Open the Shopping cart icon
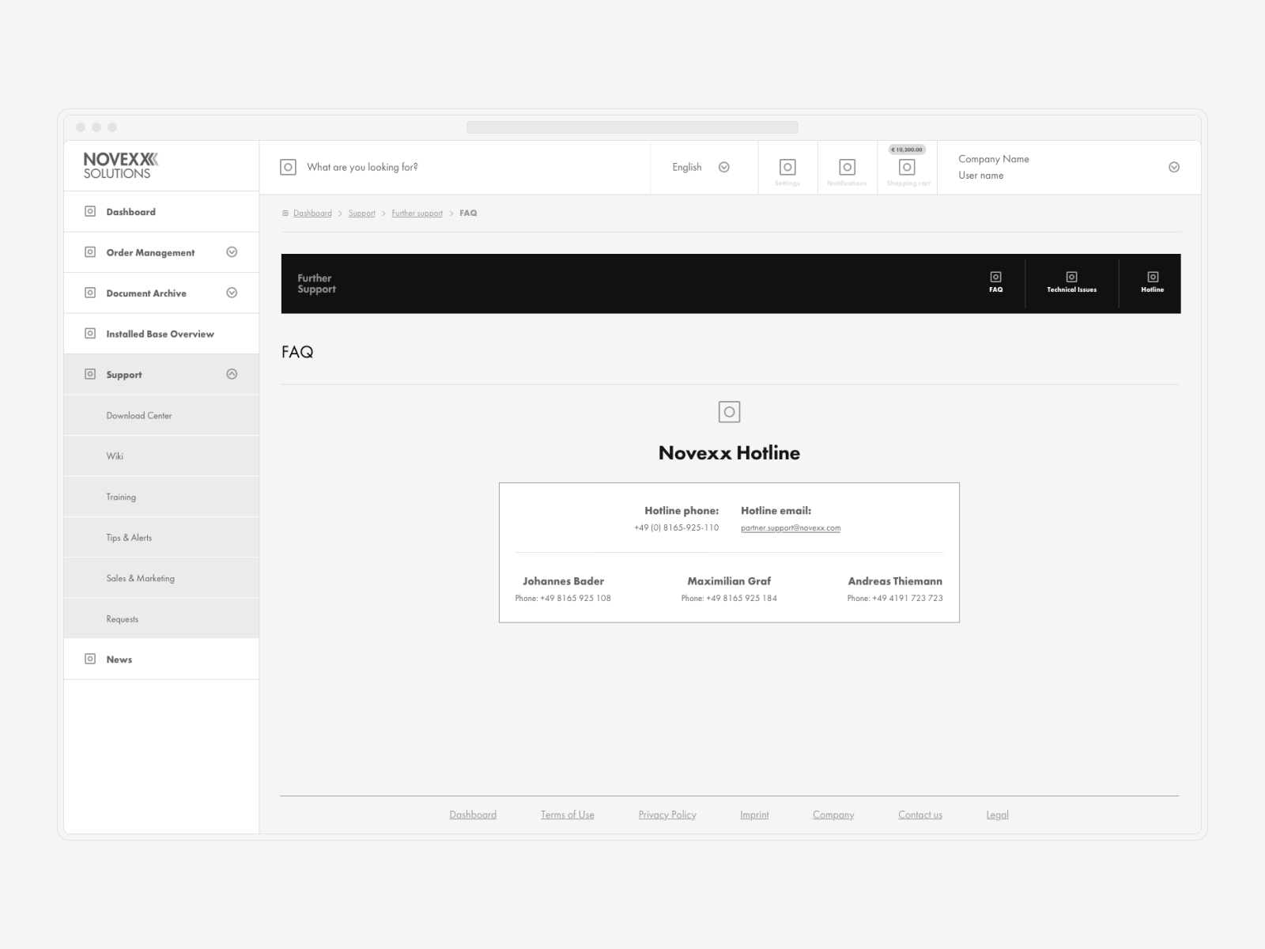Viewport: 1265px width, 949px height. pyautogui.click(x=907, y=167)
